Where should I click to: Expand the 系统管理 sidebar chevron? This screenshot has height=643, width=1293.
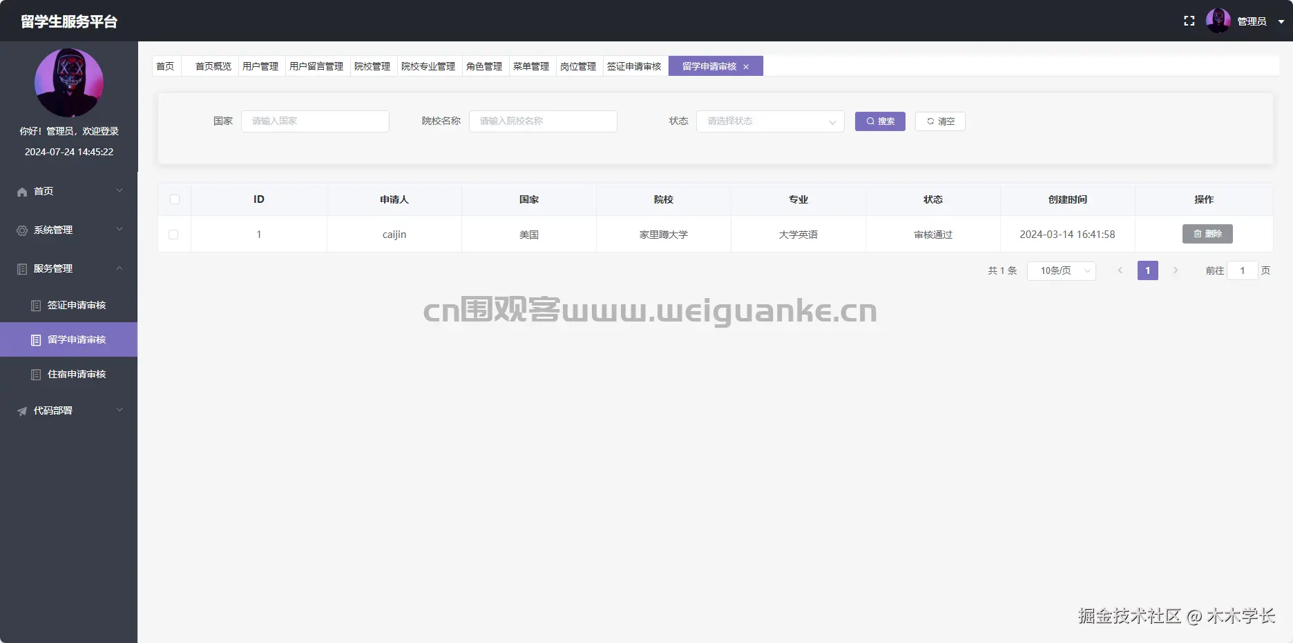119,229
